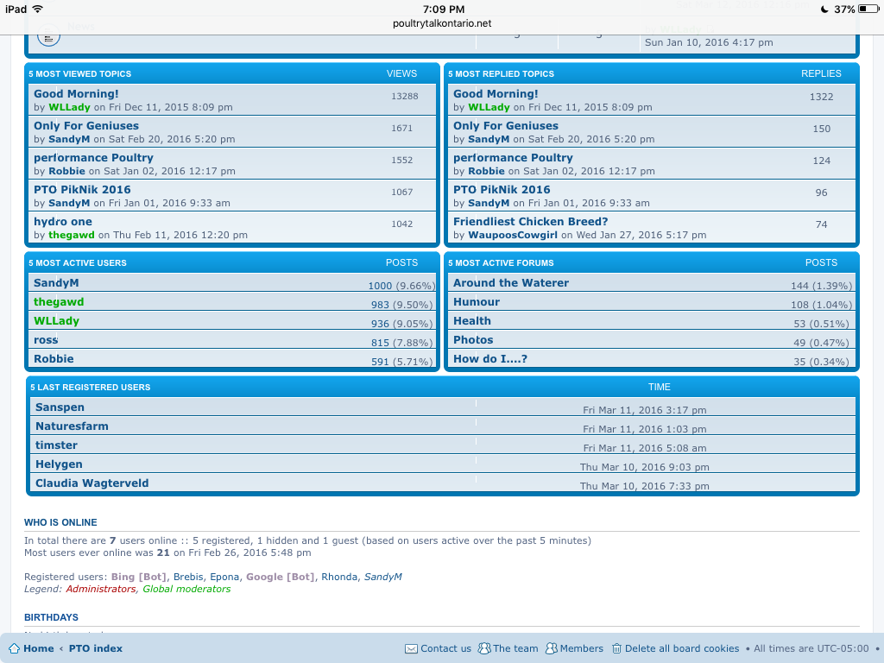The width and height of the screenshot is (884, 663).
Task: Open Administrators group from legend
Action: click(100, 589)
